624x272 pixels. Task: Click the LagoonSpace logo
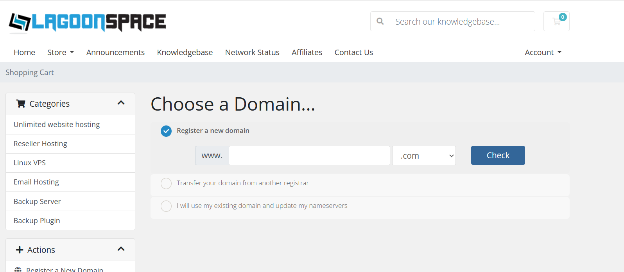(x=87, y=22)
